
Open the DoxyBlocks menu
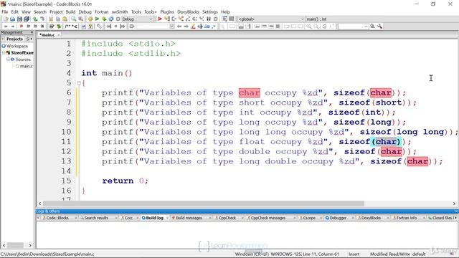pyautogui.click(x=188, y=12)
